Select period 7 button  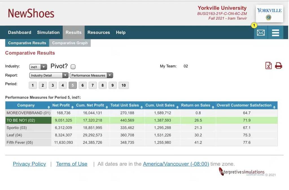click(x=93, y=85)
